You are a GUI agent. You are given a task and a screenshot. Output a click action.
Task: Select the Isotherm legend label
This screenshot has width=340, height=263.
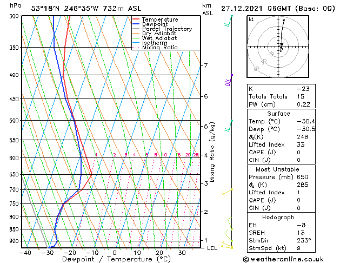[155, 43]
